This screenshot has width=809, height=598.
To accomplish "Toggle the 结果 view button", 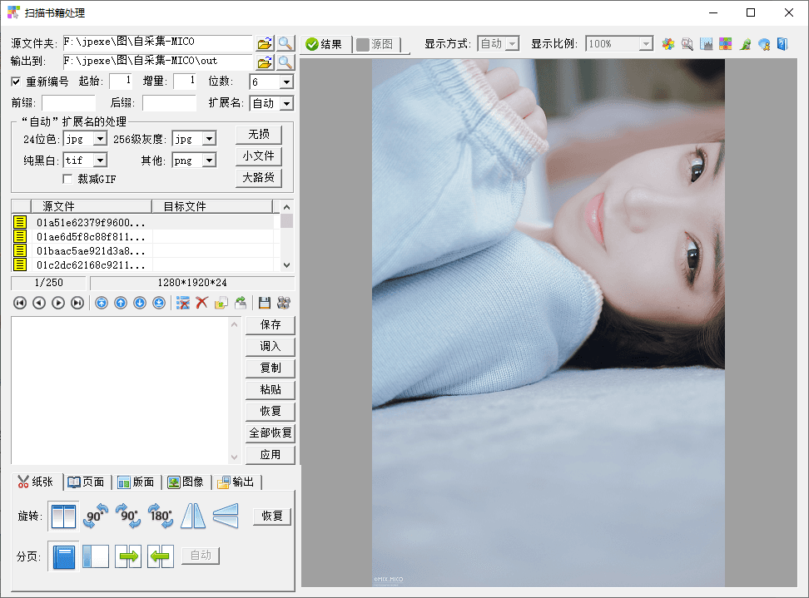I will pos(325,44).
